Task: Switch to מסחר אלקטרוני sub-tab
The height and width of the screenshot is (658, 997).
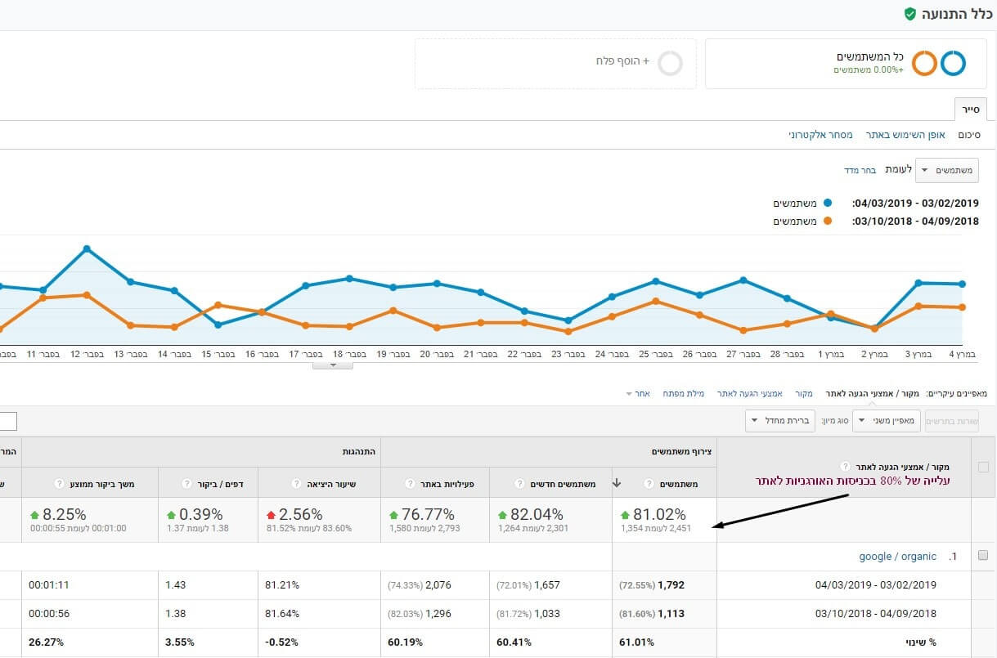Action: tap(821, 134)
